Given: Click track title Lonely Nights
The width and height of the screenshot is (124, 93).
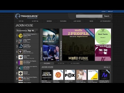Looking at the screenshot, I should click(x=27, y=40).
